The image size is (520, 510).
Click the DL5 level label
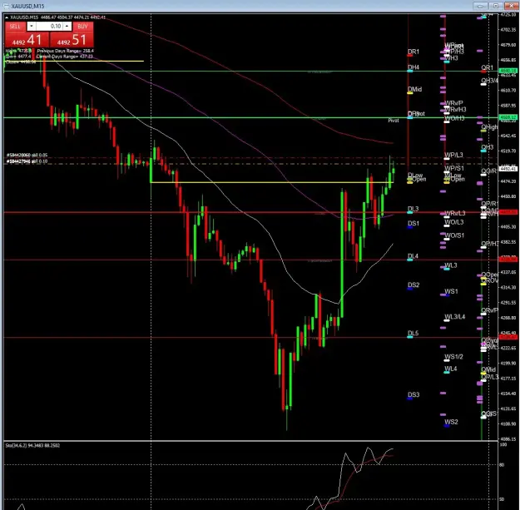[x=413, y=333]
